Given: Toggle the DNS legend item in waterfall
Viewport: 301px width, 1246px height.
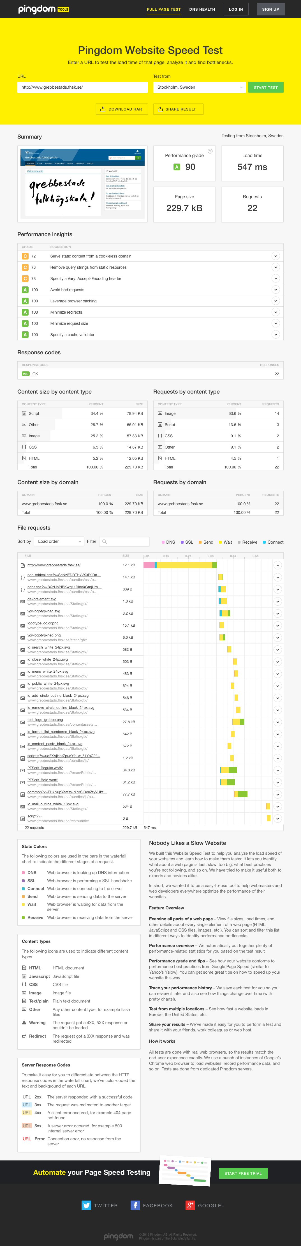Looking at the screenshot, I should (168, 542).
